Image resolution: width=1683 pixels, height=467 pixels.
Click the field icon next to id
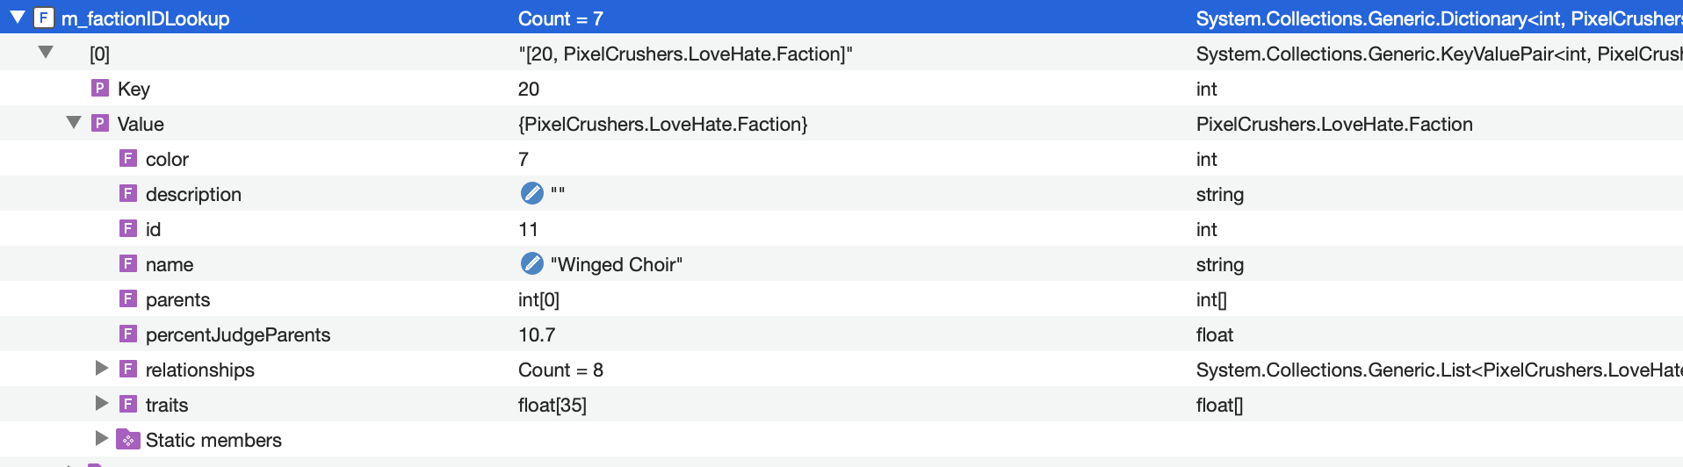click(x=128, y=228)
